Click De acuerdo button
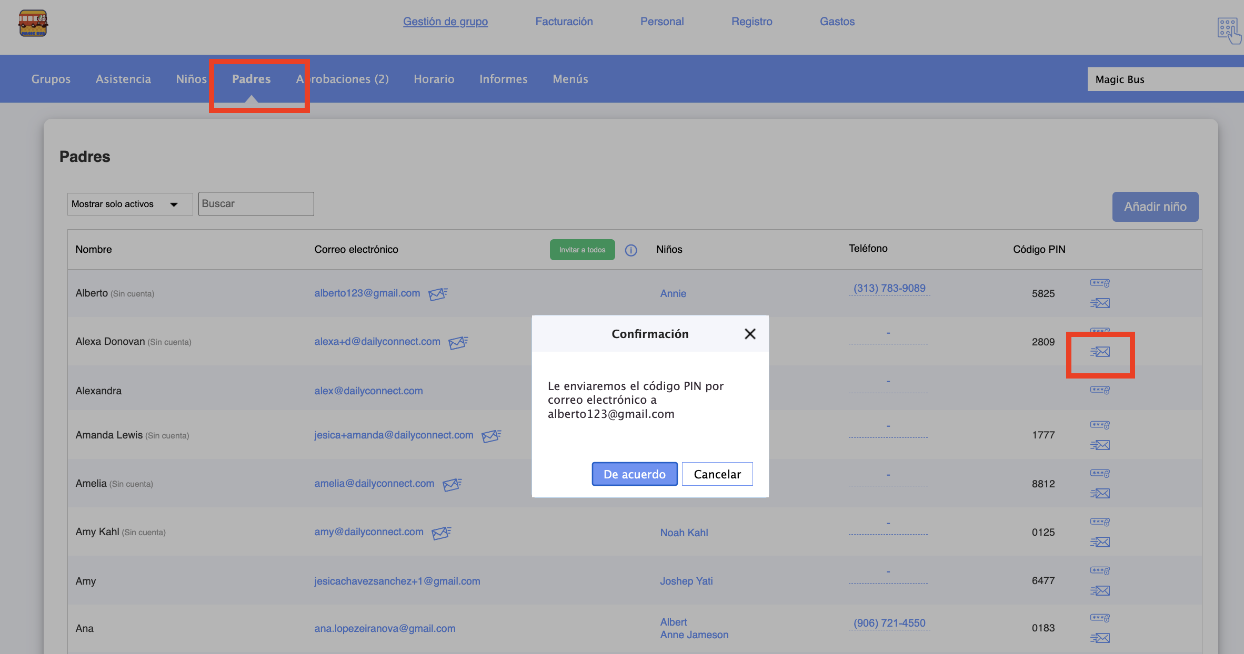This screenshot has height=654, width=1244. click(634, 474)
